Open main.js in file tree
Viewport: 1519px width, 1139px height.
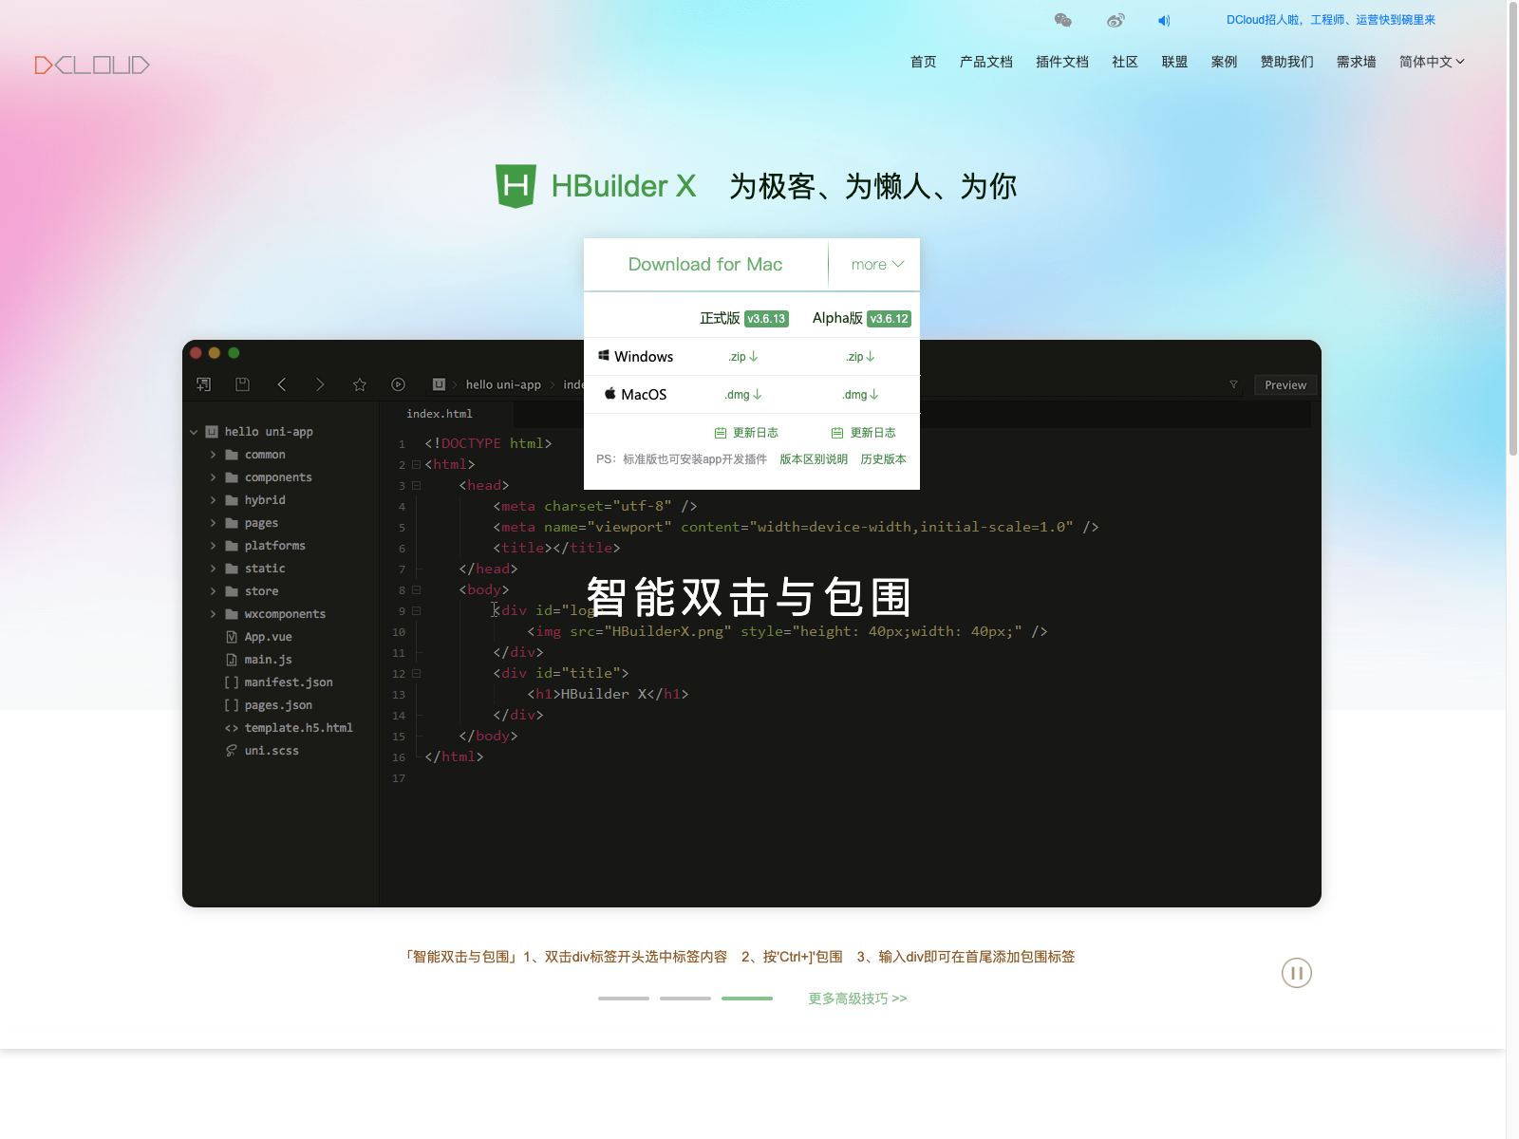tap(268, 660)
